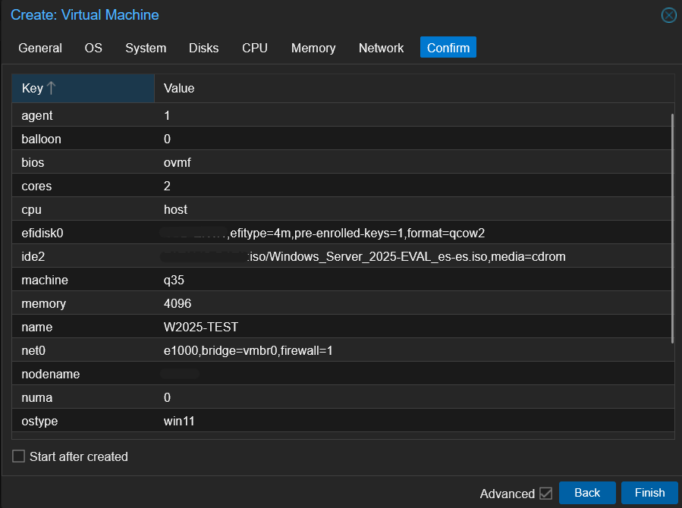
Task: Toggle the Advanced checkbox
Action: pos(545,494)
